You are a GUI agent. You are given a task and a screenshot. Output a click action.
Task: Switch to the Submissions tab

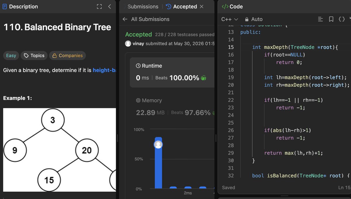(143, 6)
